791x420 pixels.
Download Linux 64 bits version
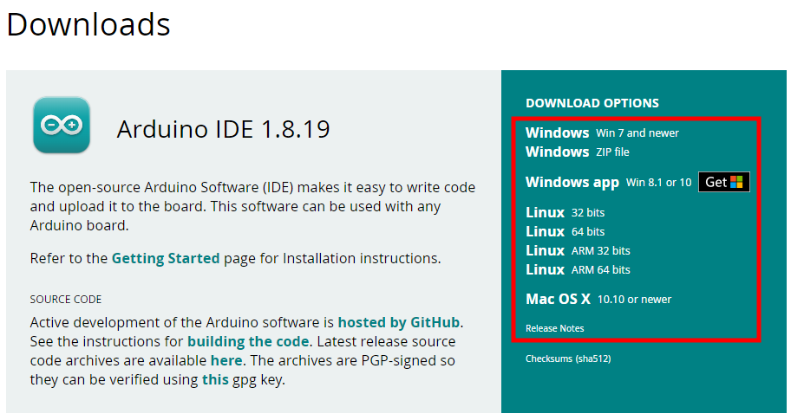565,232
